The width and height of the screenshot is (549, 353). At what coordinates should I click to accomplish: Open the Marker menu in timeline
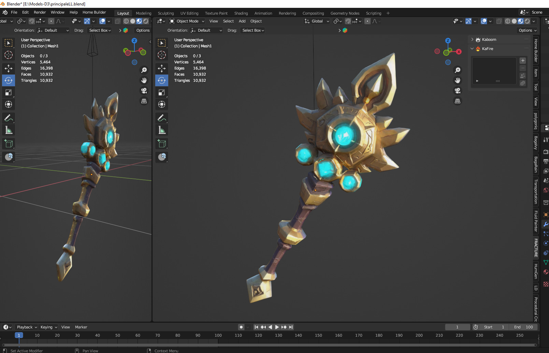(81, 327)
